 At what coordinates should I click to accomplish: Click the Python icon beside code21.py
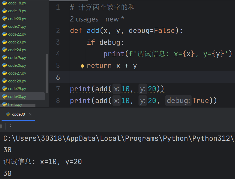[x=4, y=26]
